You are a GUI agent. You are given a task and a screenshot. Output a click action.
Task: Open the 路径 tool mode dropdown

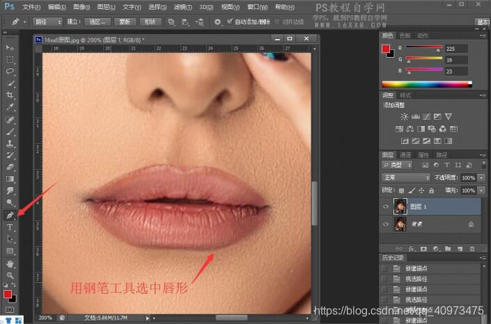[x=47, y=22]
